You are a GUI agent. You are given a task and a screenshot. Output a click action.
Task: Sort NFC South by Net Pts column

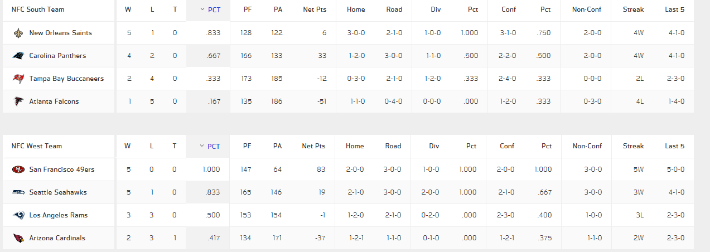click(x=314, y=9)
